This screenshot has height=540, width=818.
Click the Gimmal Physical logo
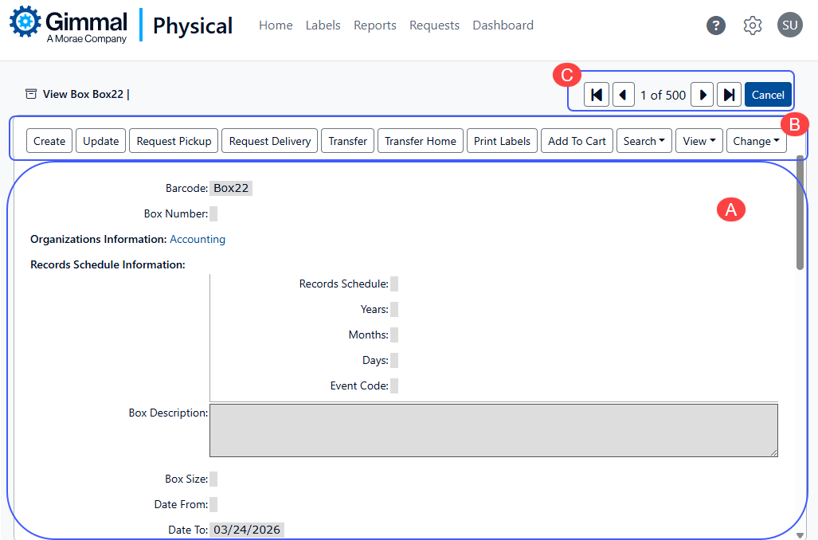(121, 25)
